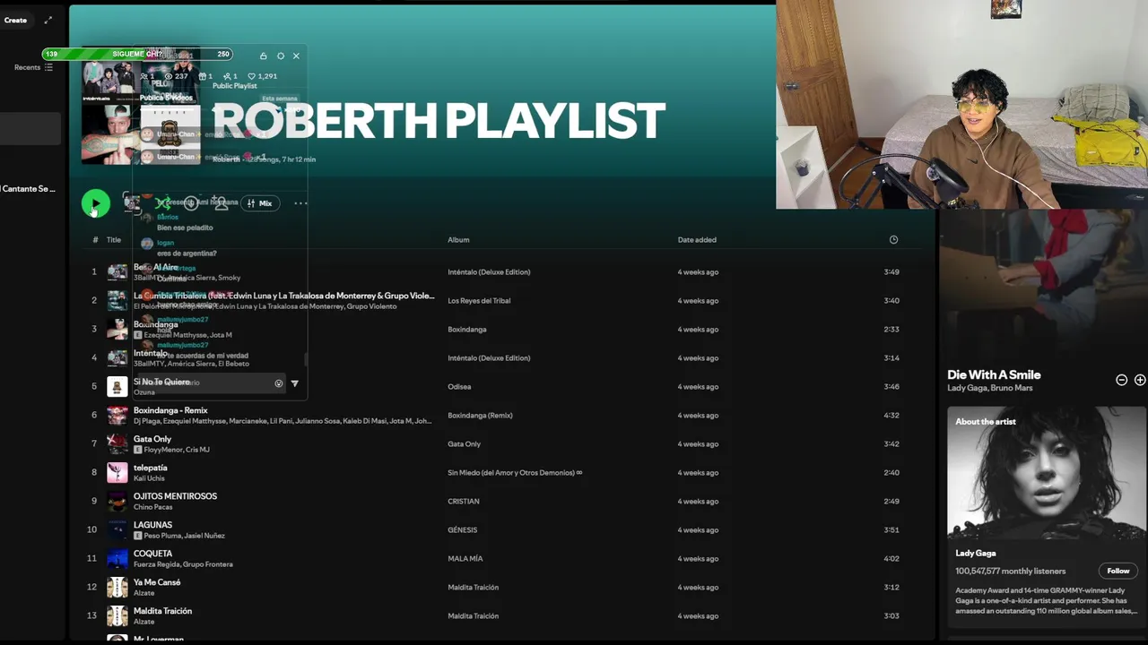Click the Ya Me Cansé cover thumbnail

(x=117, y=587)
